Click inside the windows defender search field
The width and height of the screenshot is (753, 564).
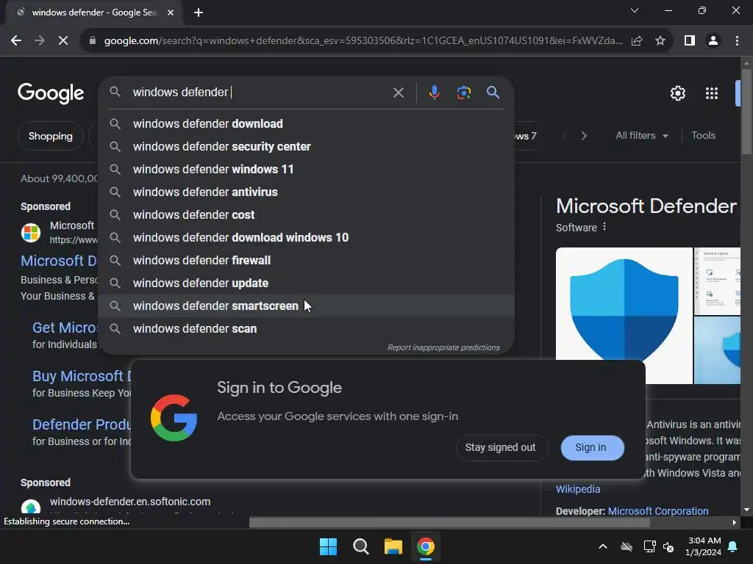(x=260, y=92)
